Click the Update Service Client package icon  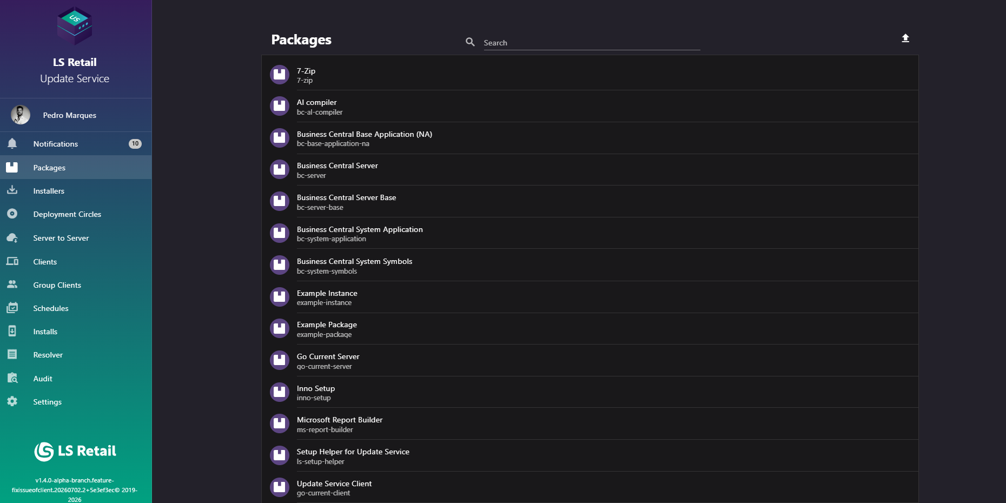pos(280,488)
